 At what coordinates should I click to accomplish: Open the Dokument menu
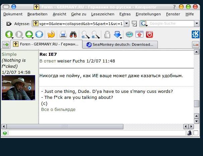point(13,14)
